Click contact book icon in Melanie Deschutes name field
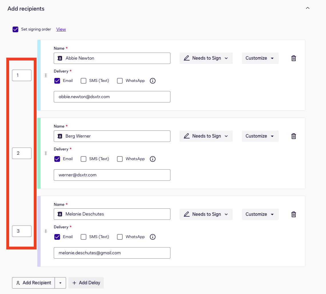 pyautogui.click(x=60, y=214)
